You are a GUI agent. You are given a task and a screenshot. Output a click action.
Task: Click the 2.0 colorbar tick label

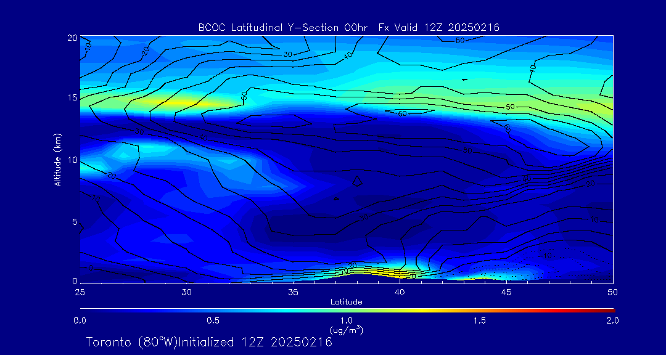612,320
